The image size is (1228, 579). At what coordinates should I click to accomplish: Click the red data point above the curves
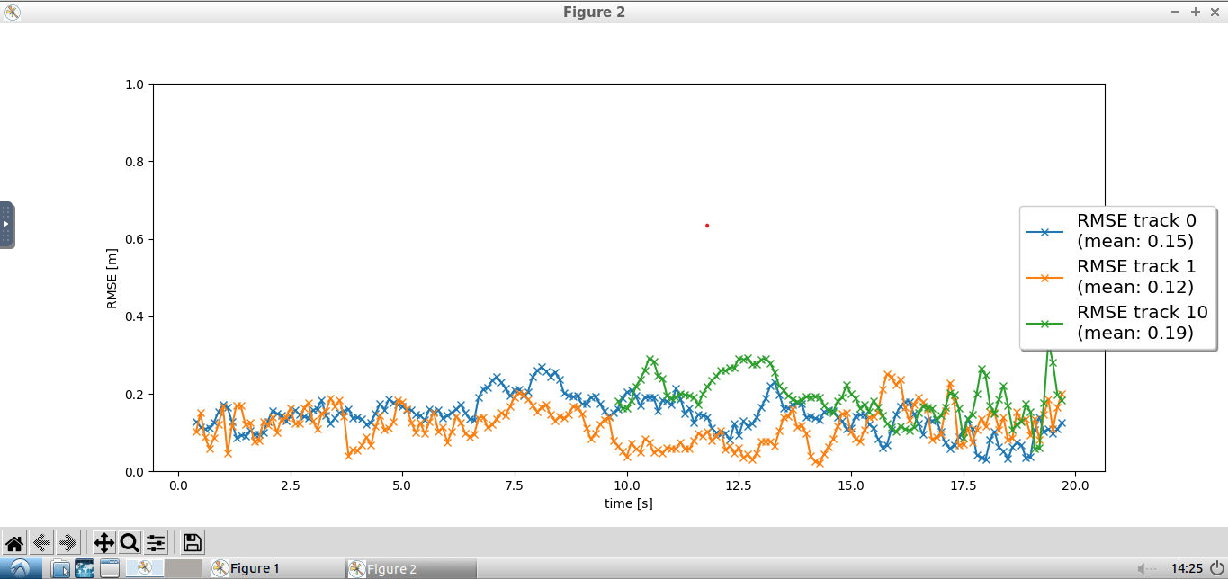(x=708, y=226)
